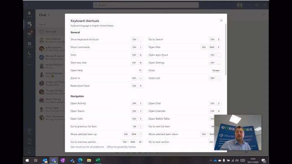
Task: Click 'Go to previous list item' label
Action: coord(83,127)
